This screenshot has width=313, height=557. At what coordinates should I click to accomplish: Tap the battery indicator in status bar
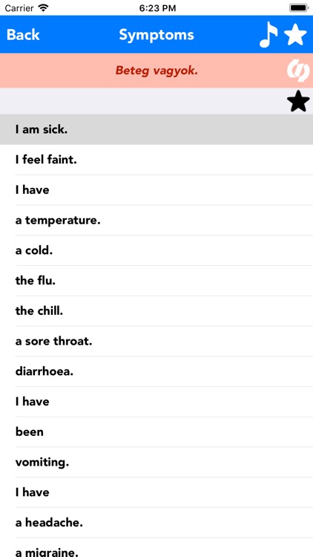coord(299,8)
